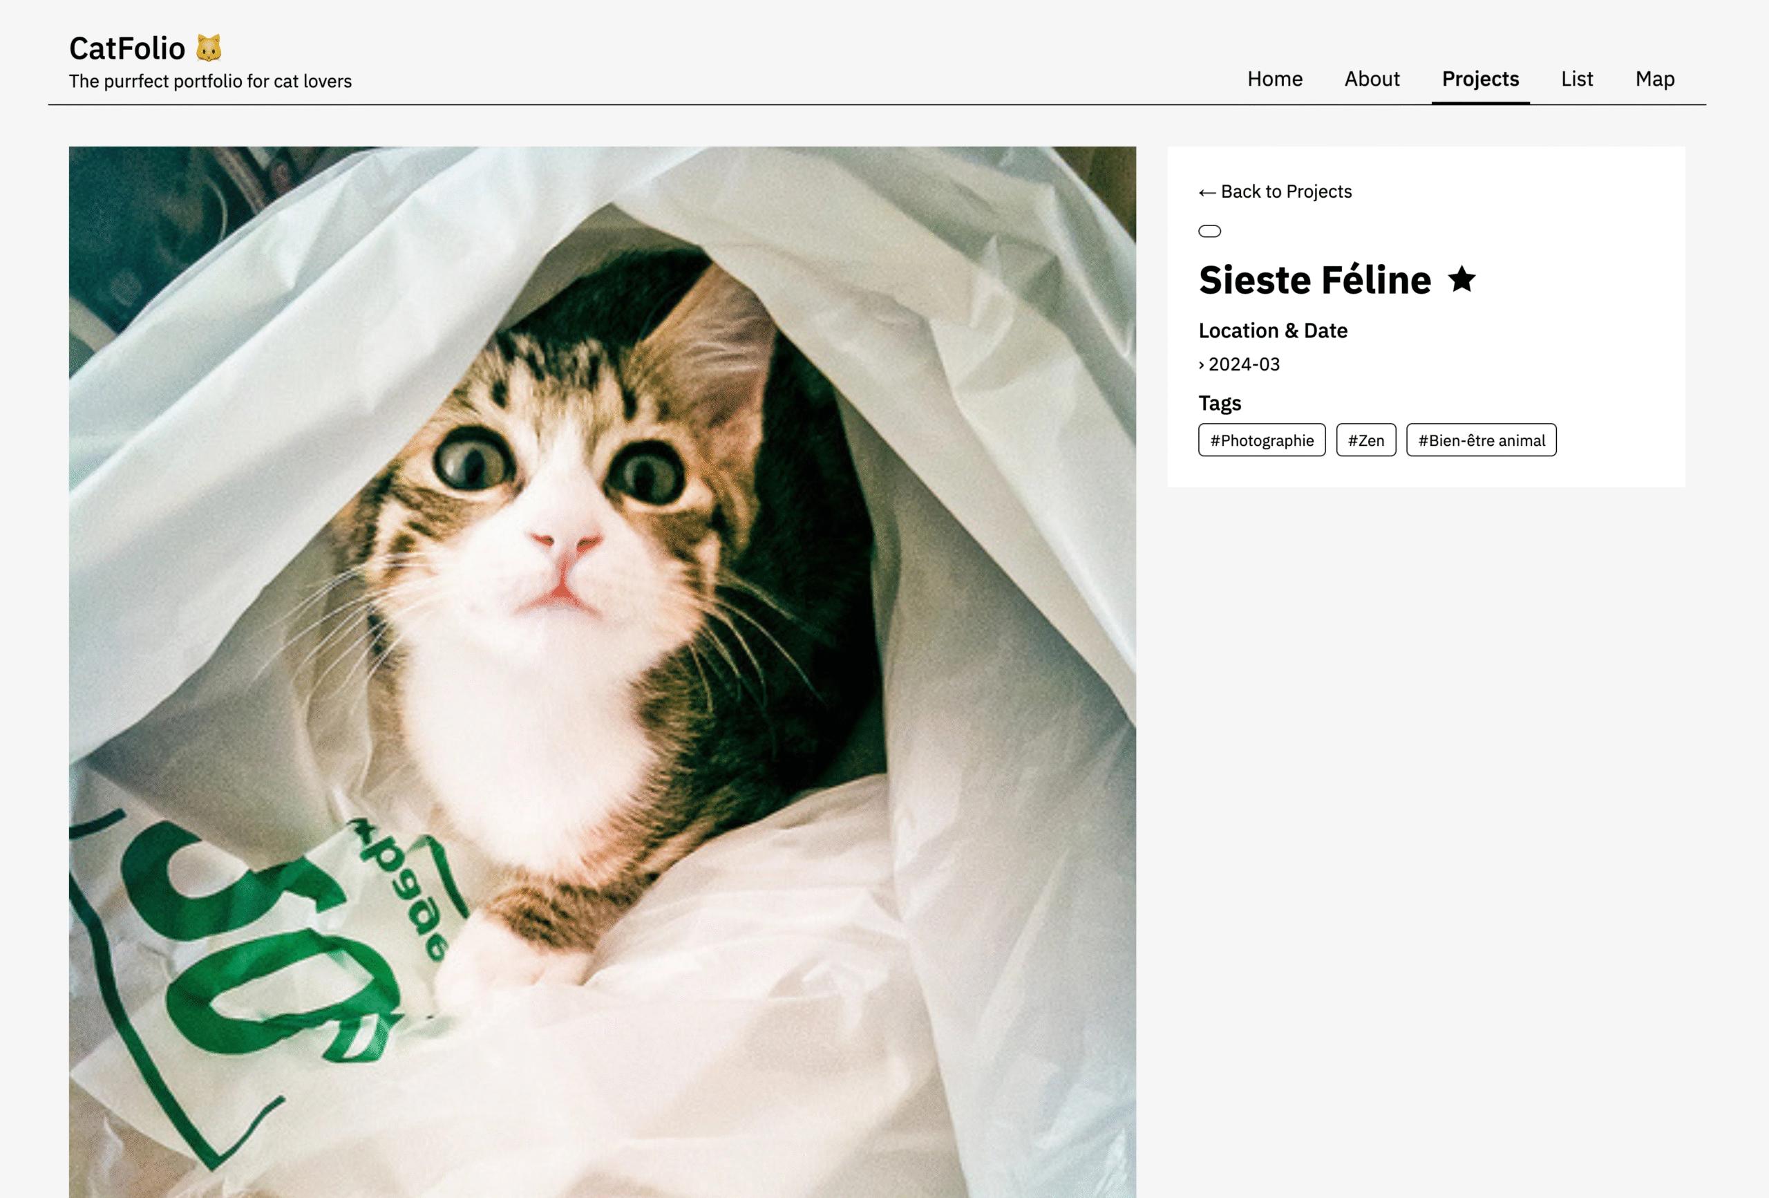Click the cat photo to view it larger
Screen dimensions: 1769x1198
(601, 671)
